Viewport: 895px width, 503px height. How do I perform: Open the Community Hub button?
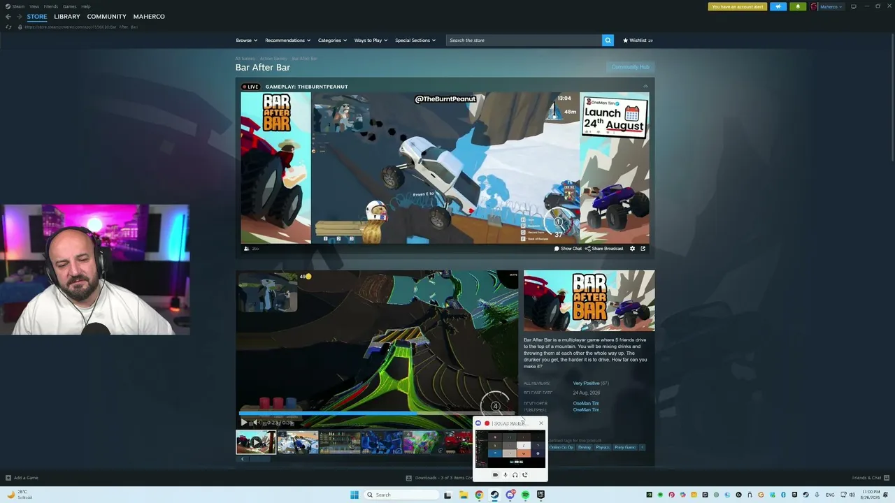pos(631,67)
